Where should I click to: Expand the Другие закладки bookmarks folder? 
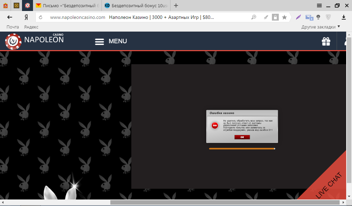click(x=321, y=27)
